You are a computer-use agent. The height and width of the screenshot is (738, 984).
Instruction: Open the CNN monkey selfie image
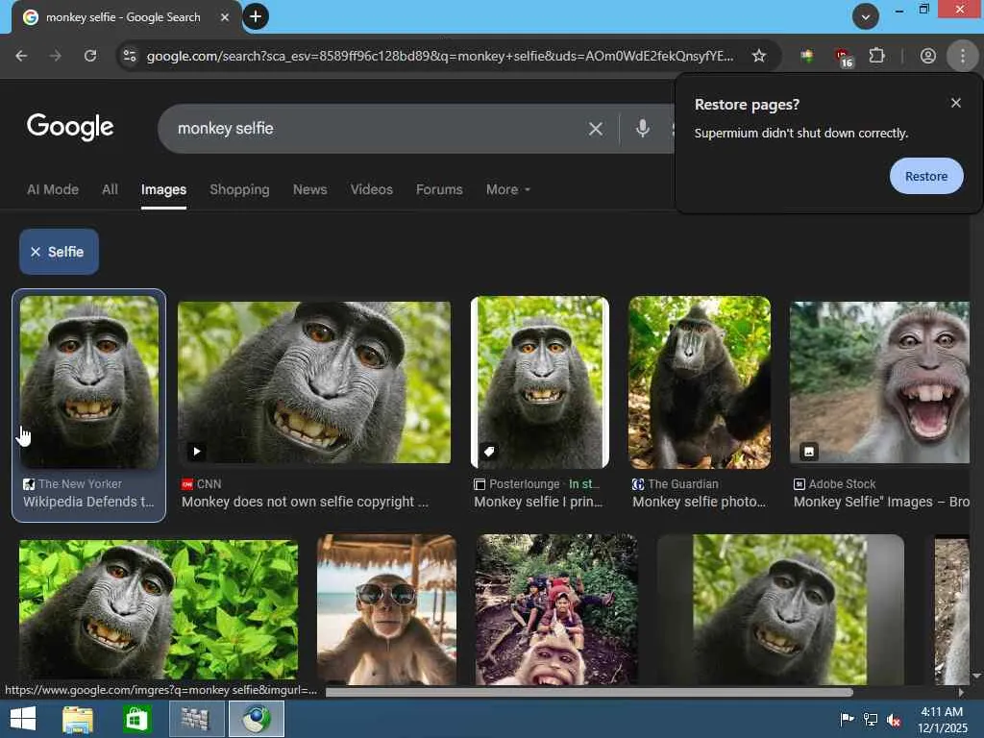pyautogui.click(x=314, y=382)
